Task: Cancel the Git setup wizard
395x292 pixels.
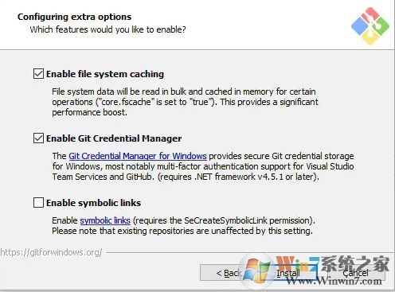Action: tap(356, 273)
